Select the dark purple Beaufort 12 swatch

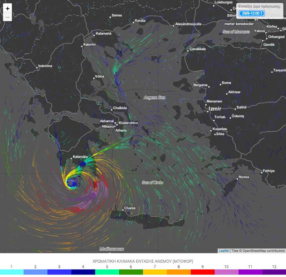[274, 272]
